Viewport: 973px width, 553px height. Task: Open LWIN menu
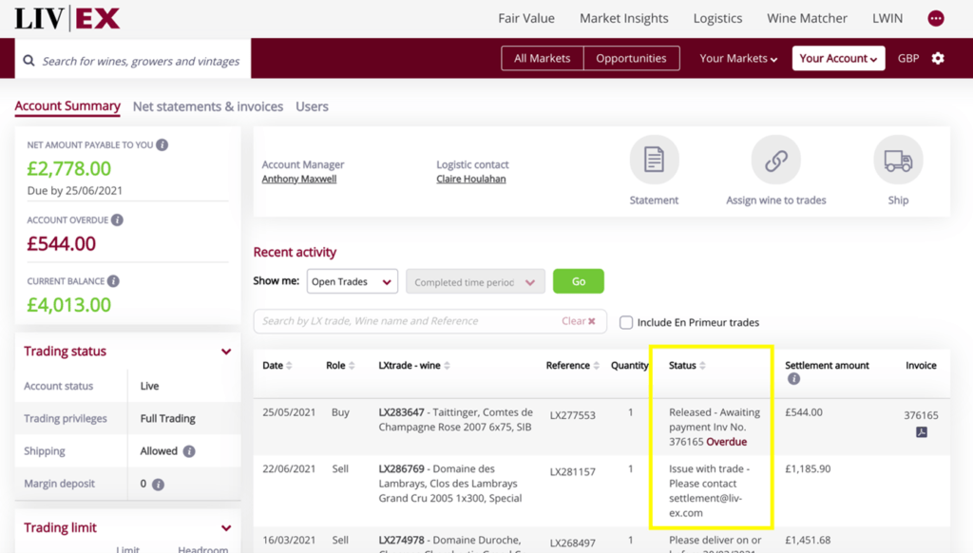(x=887, y=18)
